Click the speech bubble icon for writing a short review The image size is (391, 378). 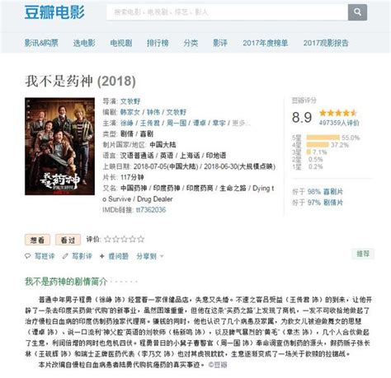[28, 256]
